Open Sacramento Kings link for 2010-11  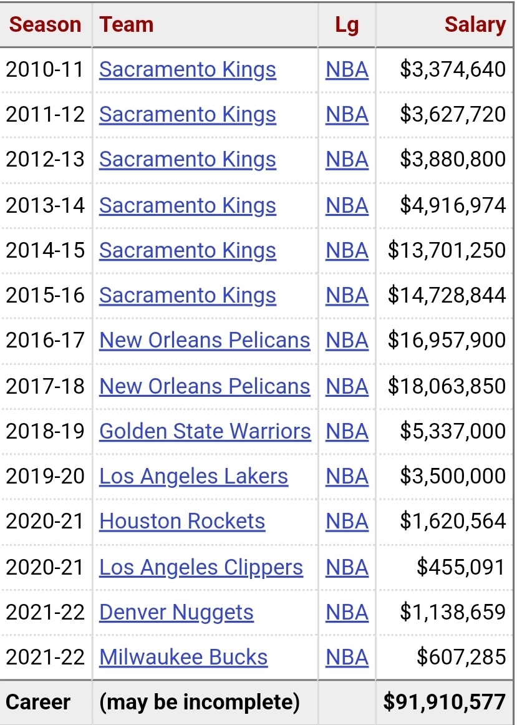tap(188, 70)
